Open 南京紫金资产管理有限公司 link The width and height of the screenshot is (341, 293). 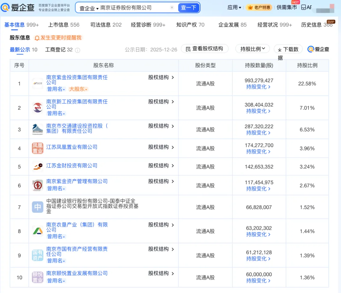tap(77, 181)
